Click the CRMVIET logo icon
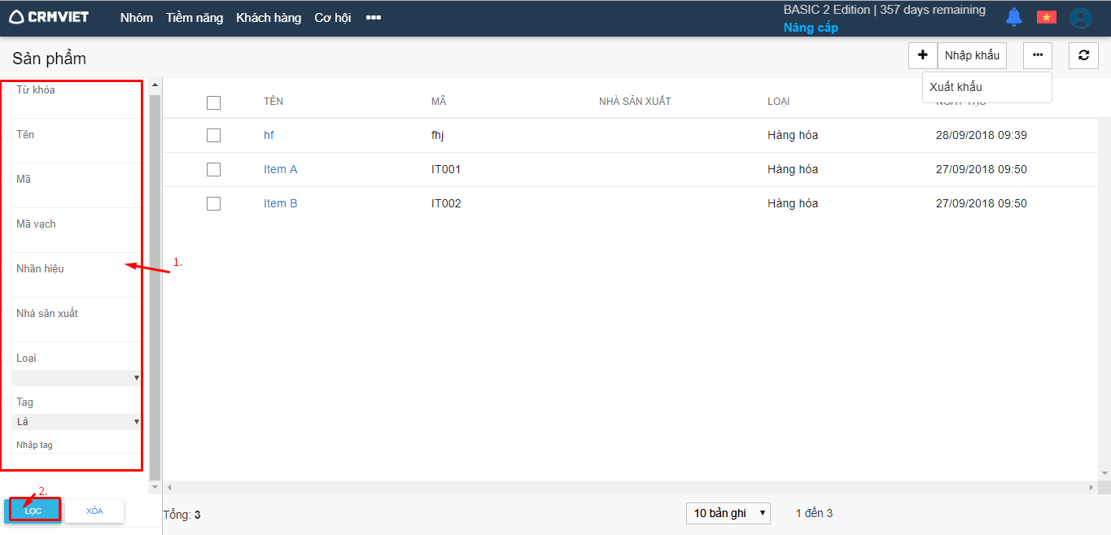The height and width of the screenshot is (535, 1111). 17,17
